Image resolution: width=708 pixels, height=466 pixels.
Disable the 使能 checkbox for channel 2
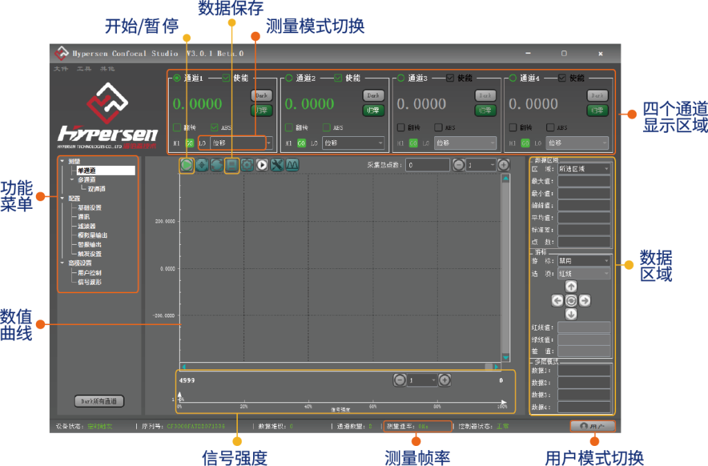click(338, 78)
